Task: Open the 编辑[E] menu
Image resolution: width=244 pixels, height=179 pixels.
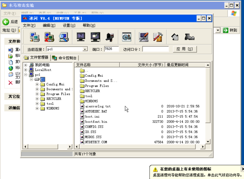Action: pos(49,25)
